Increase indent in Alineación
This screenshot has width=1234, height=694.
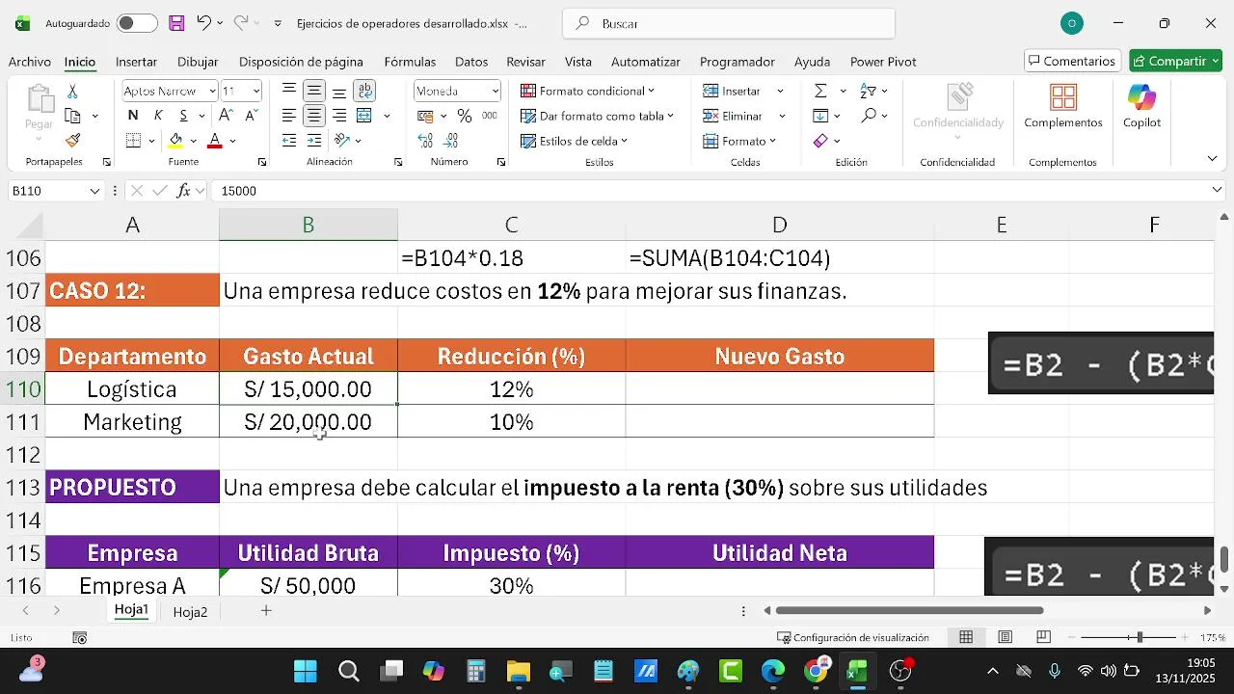[x=314, y=141]
